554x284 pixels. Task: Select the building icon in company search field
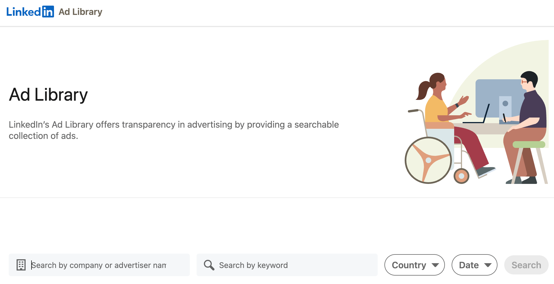click(x=21, y=265)
